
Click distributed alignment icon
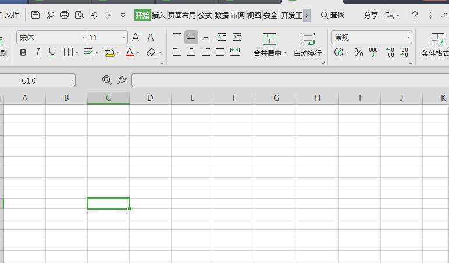pos(235,52)
